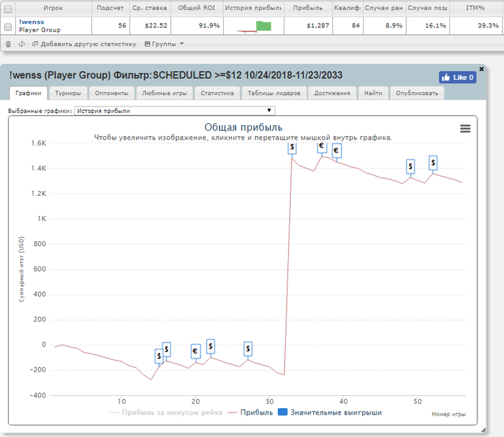The width and height of the screenshot is (504, 437).
Task: Open the Выбранные графики dropdown
Action: pyautogui.click(x=174, y=111)
